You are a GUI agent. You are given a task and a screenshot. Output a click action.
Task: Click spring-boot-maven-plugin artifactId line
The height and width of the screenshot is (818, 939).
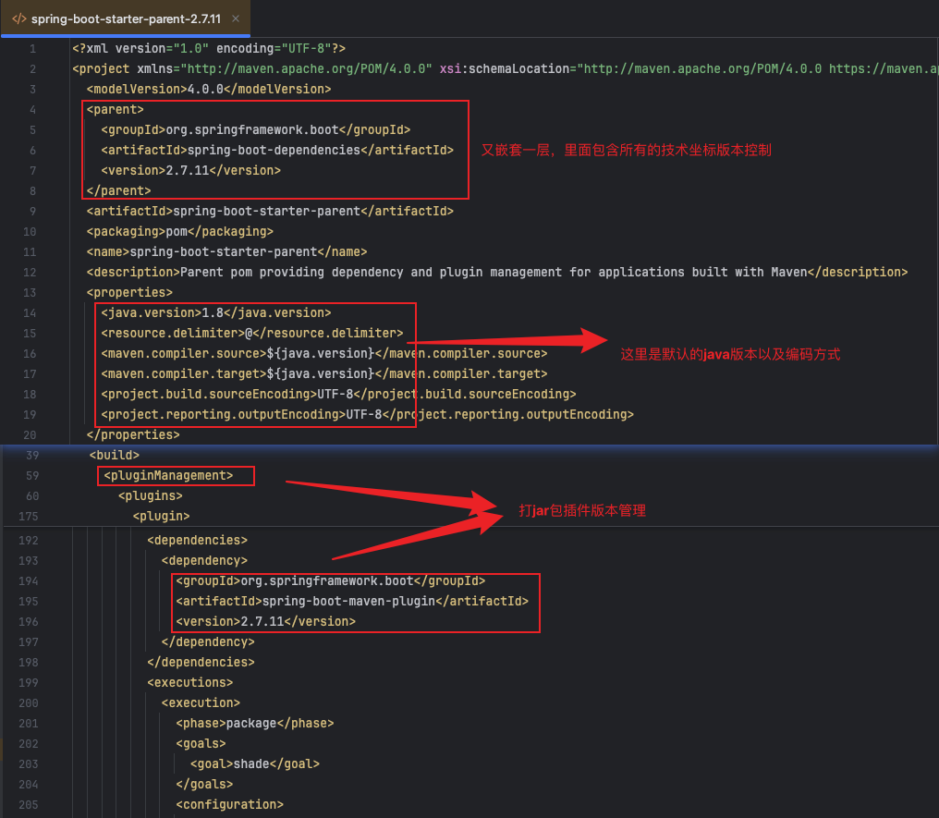[x=352, y=601]
